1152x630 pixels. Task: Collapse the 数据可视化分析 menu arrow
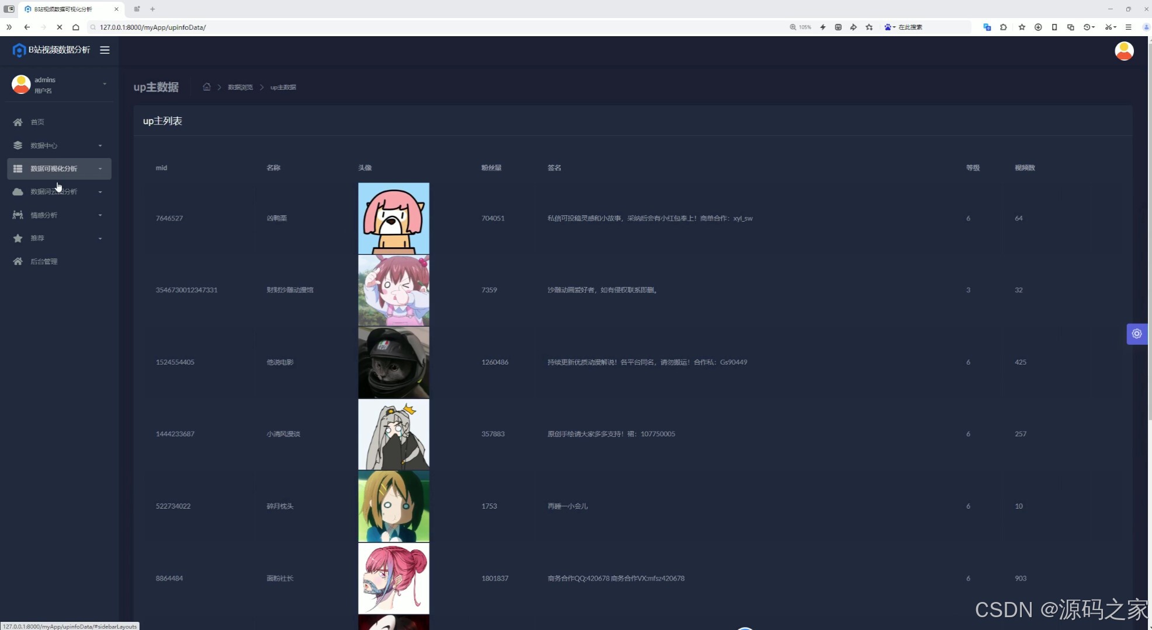pos(100,169)
